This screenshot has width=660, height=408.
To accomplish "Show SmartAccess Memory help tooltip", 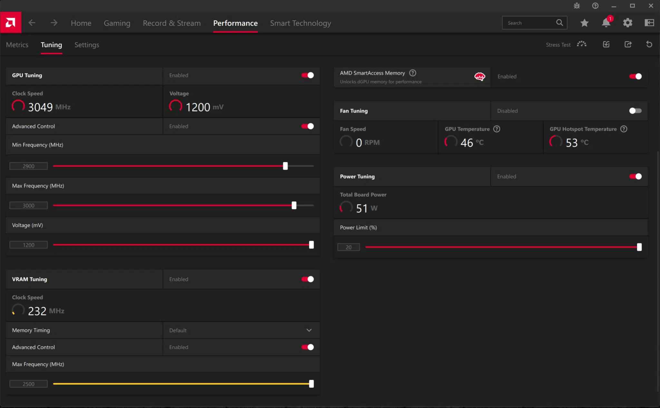I will [x=412, y=73].
